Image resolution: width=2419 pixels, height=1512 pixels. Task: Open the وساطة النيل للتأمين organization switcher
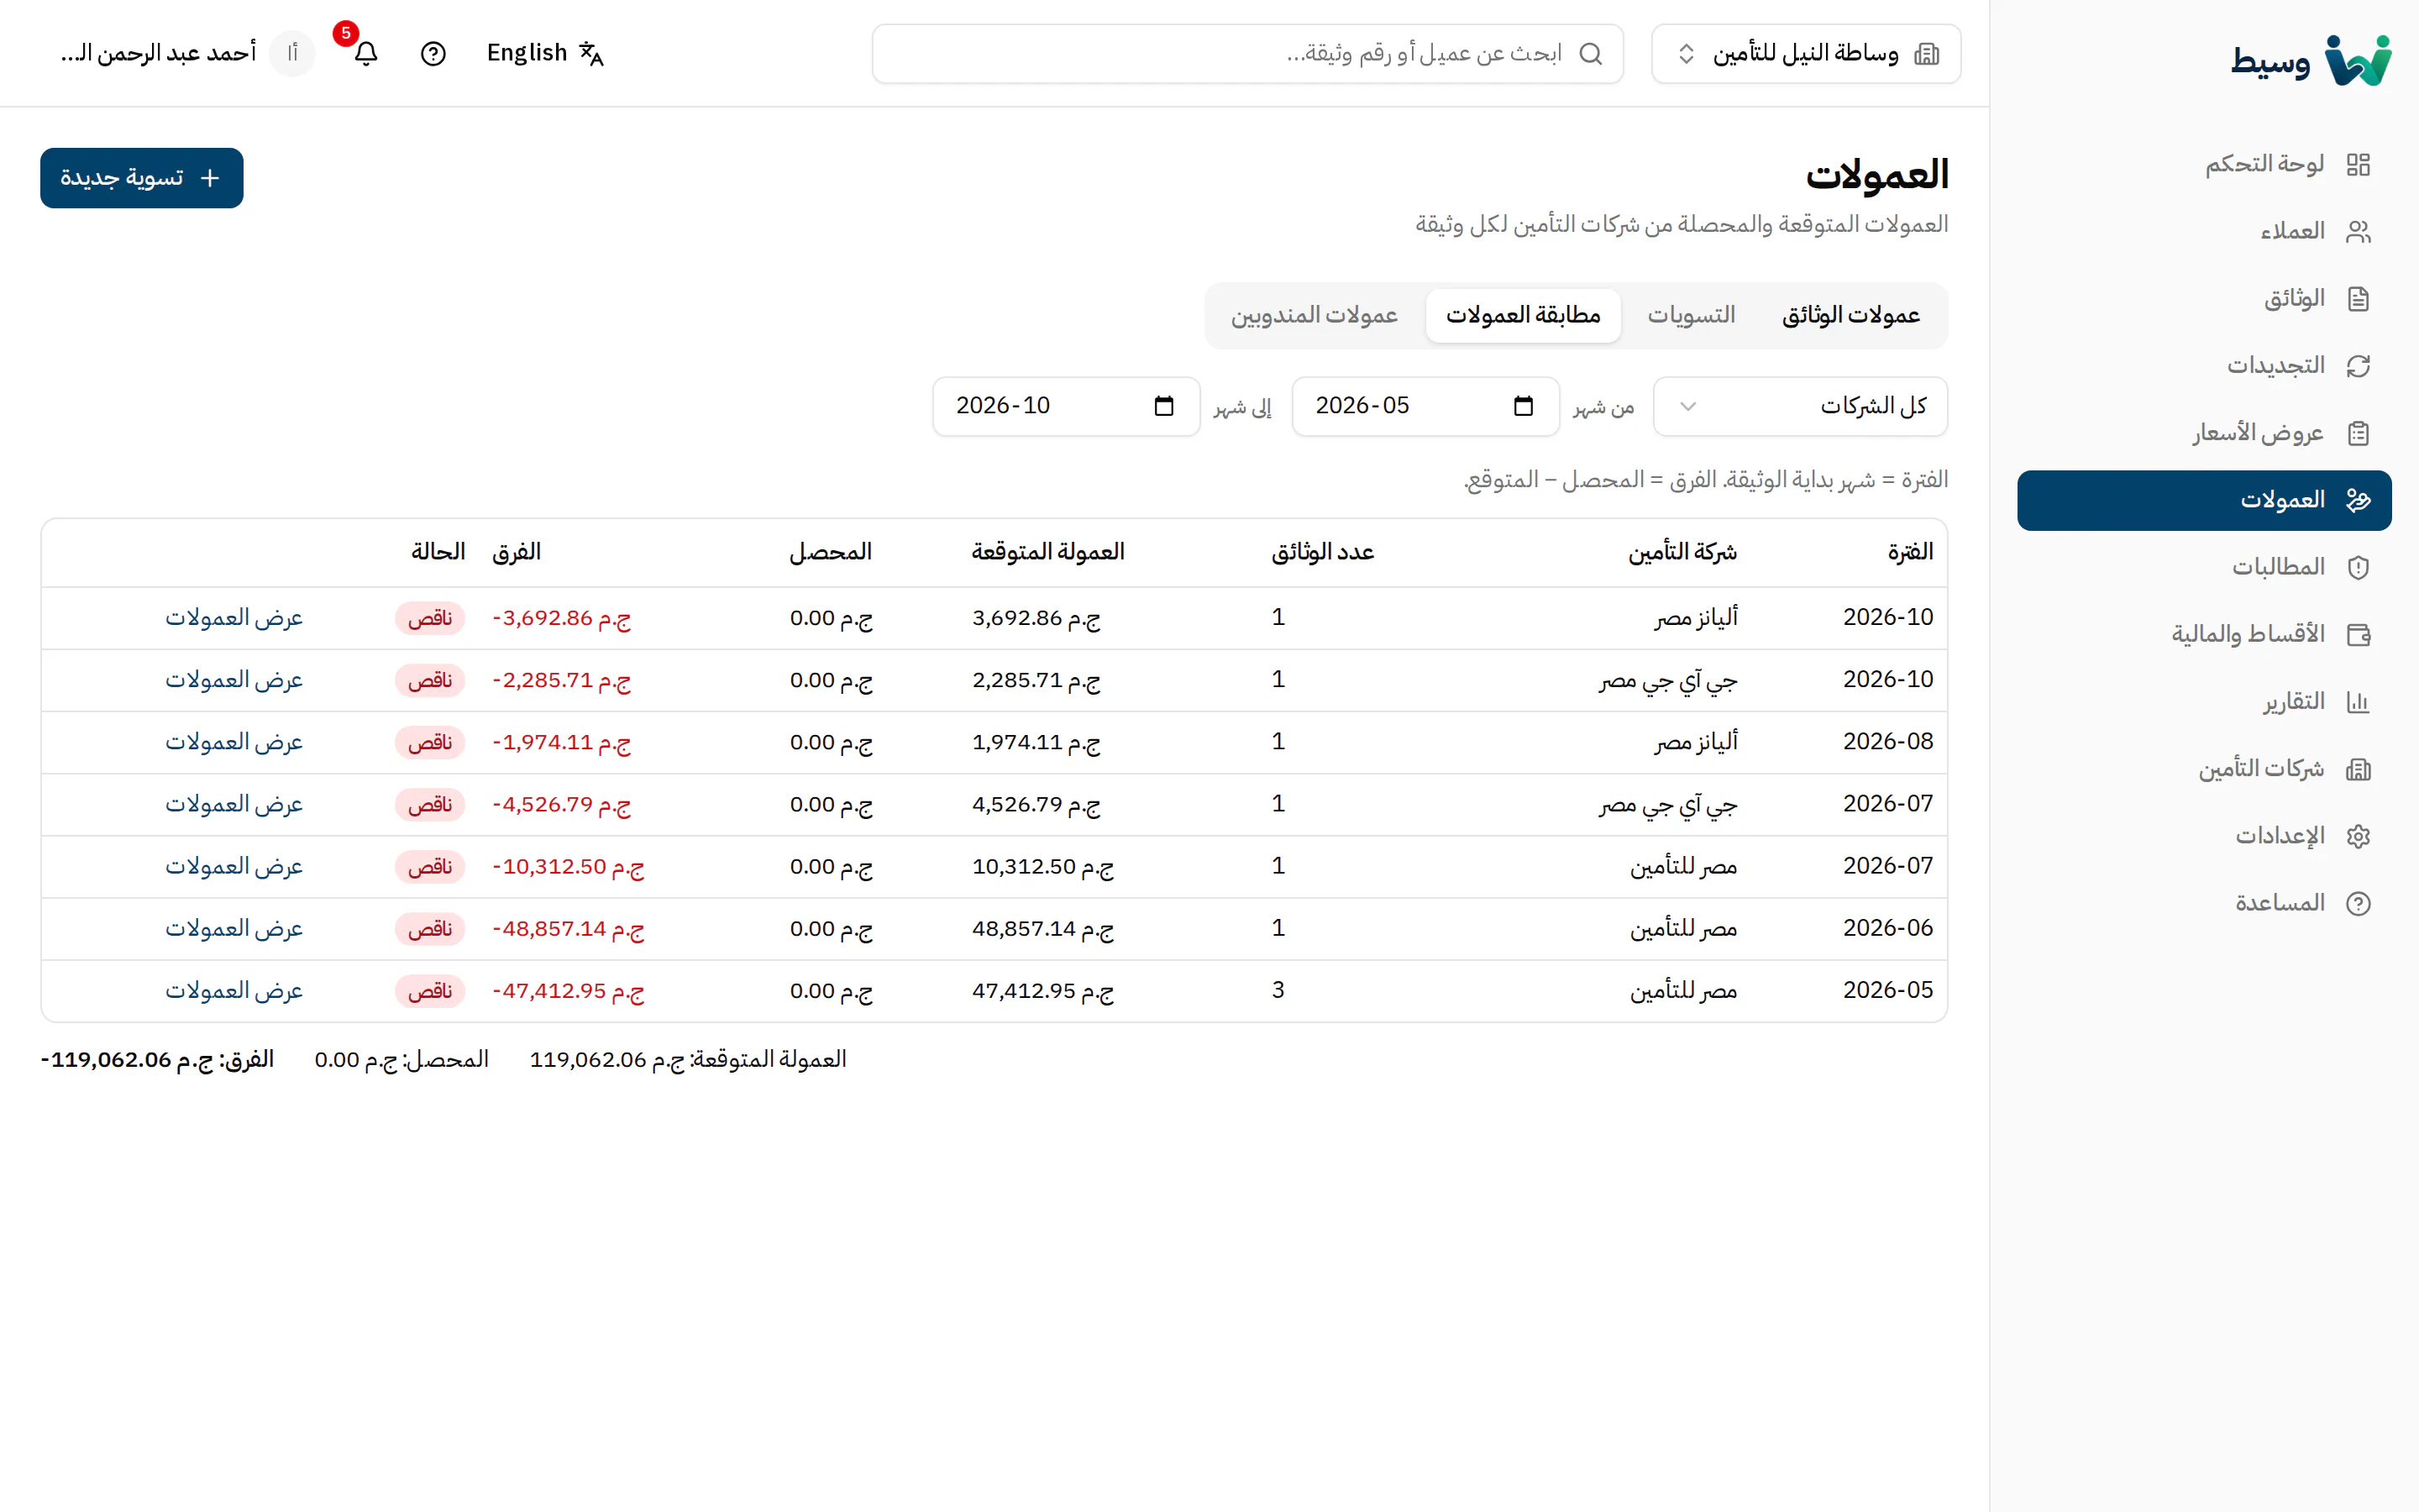pos(1806,53)
